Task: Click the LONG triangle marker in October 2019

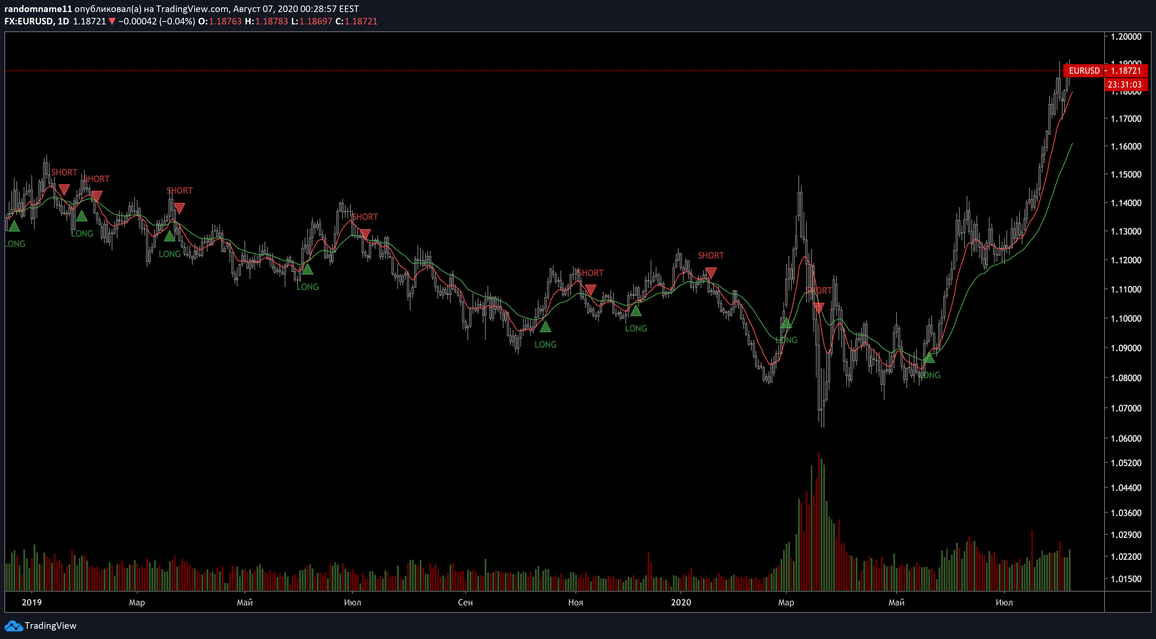Action: [545, 327]
